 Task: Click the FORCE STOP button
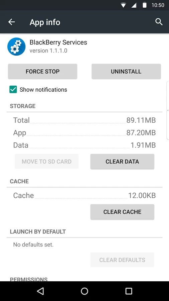(x=42, y=72)
